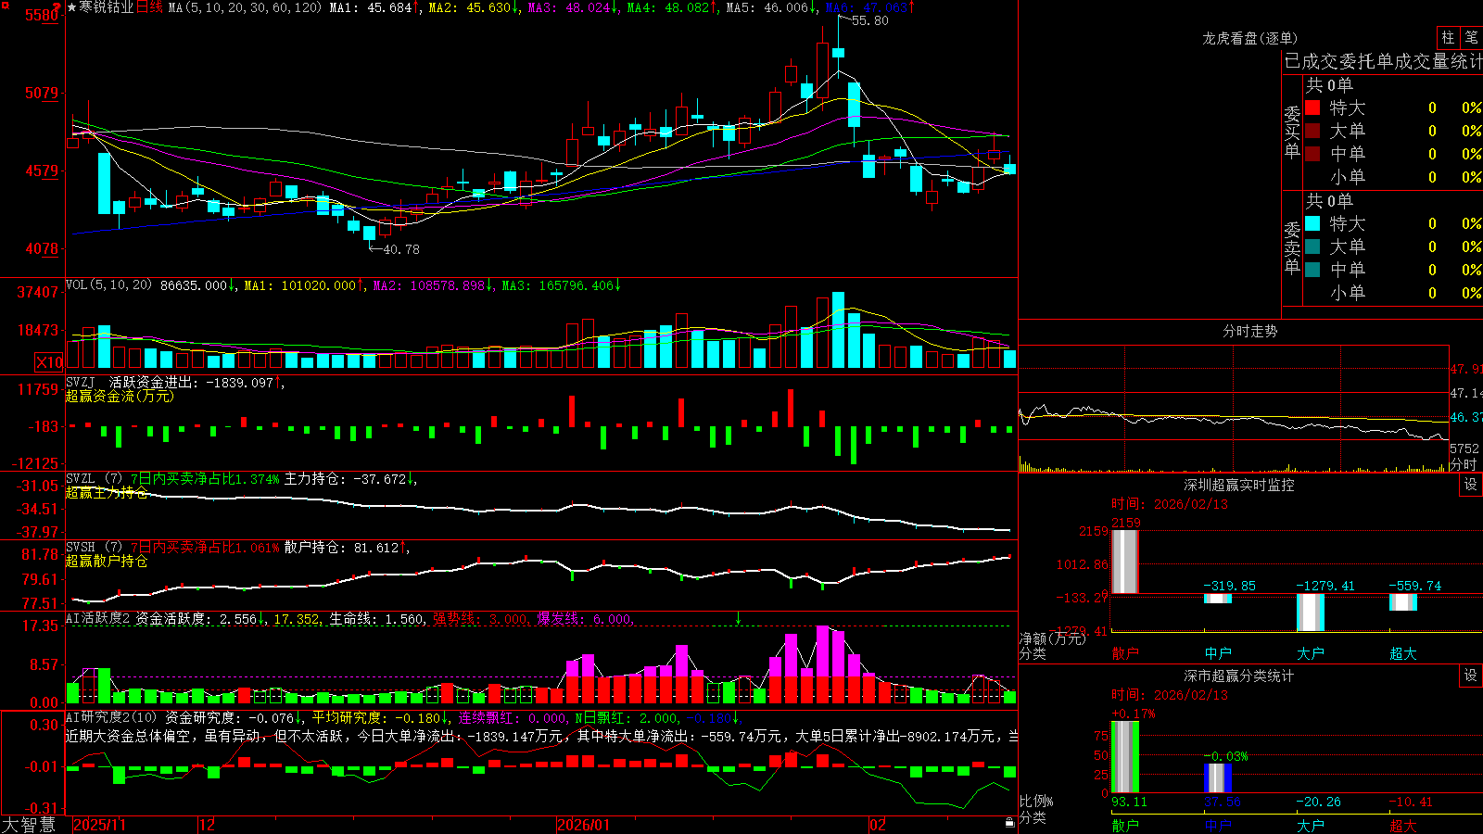Click the 大户 bar labeled -1279.41
This screenshot has width=1483, height=834.
[1311, 613]
